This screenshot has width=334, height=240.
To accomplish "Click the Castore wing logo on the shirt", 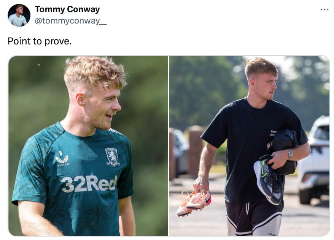I will tap(62, 161).
